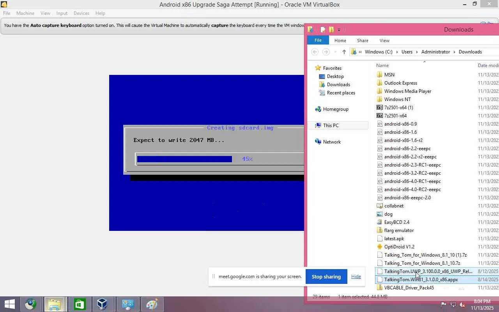This screenshot has height=312, width=499.
Task: Go up one folder with the Up arrow
Action: pos(344,52)
